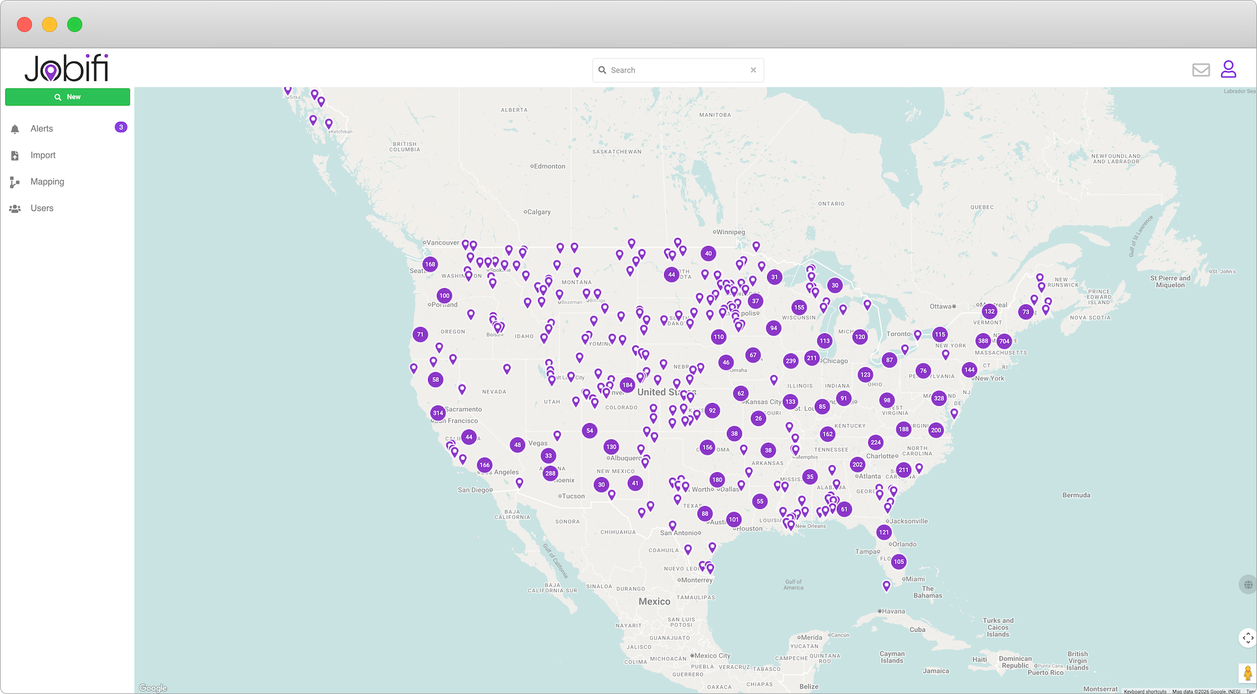Image resolution: width=1257 pixels, height=694 pixels.
Task: Open map camera pan controls
Action: tap(1247, 637)
